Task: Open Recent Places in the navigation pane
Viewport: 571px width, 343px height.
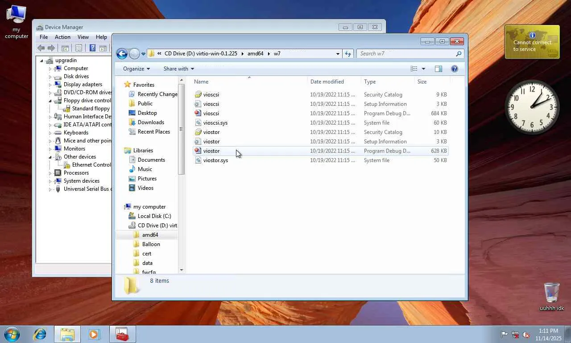Action: coord(154,132)
